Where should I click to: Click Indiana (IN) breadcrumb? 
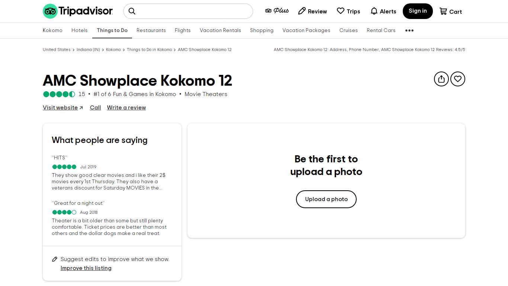pos(88,50)
